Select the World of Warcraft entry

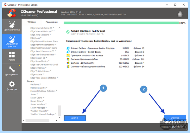pyautogui.click(x=39, y=111)
